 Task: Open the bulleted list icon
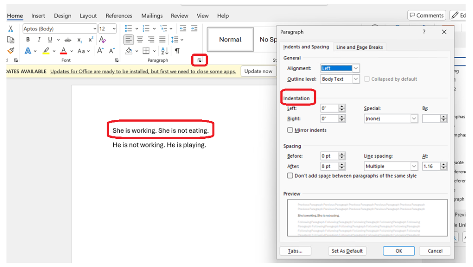pos(127,28)
